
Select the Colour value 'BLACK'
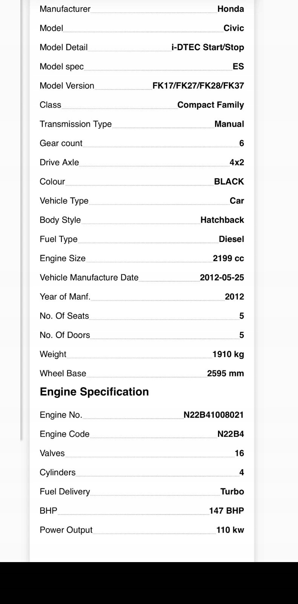click(x=229, y=182)
